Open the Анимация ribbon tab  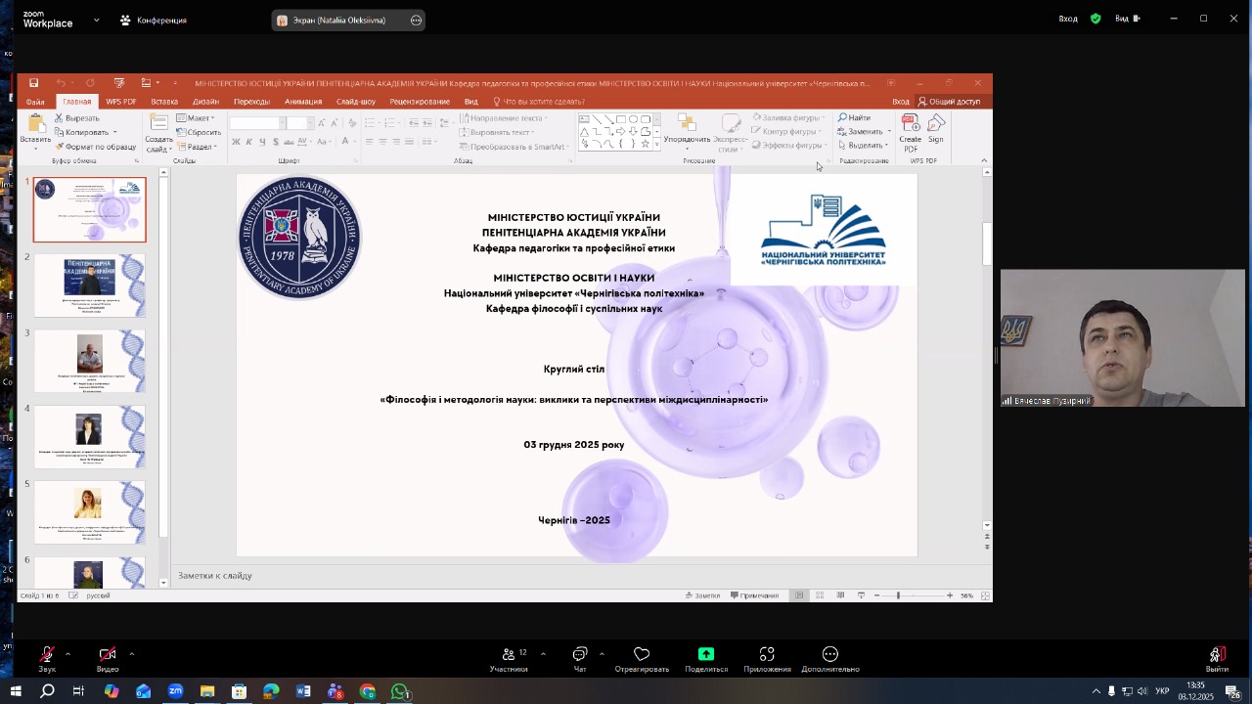pos(303,102)
